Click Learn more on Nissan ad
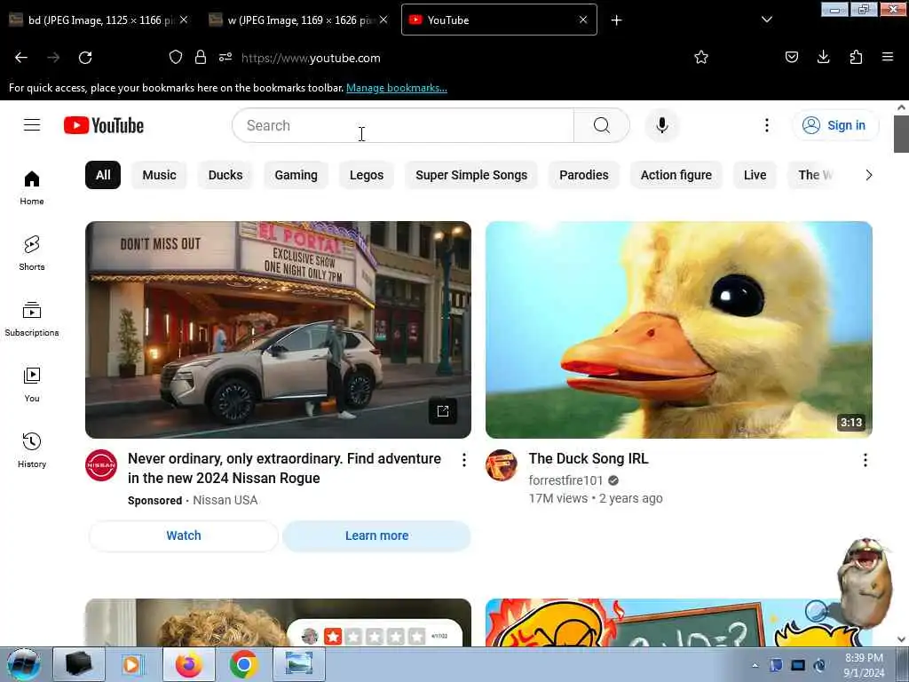 [x=376, y=535]
